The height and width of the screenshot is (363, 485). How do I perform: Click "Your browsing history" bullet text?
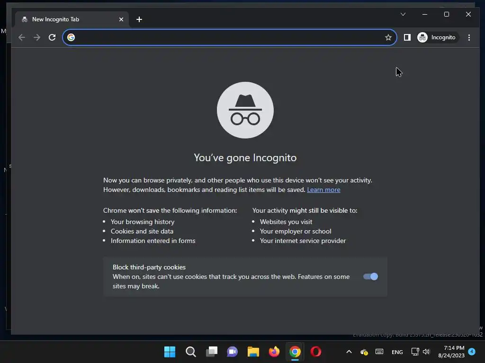[x=143, y=222]
